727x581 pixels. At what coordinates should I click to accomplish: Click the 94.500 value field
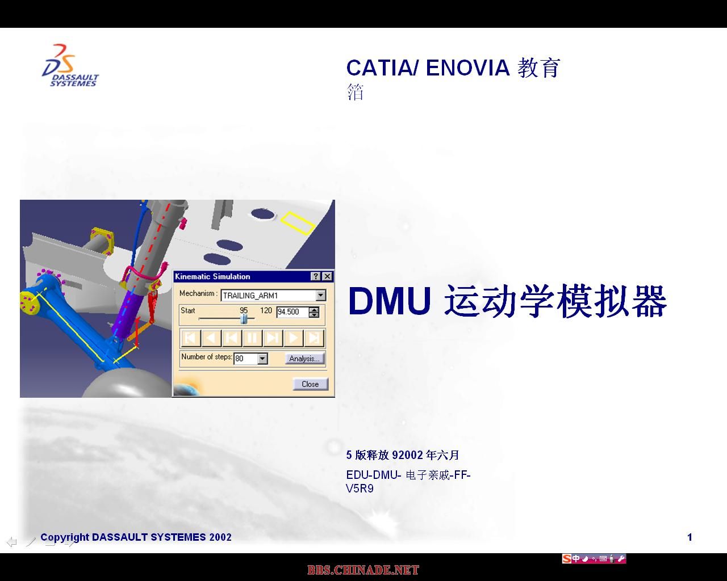(x=292, y=311)
